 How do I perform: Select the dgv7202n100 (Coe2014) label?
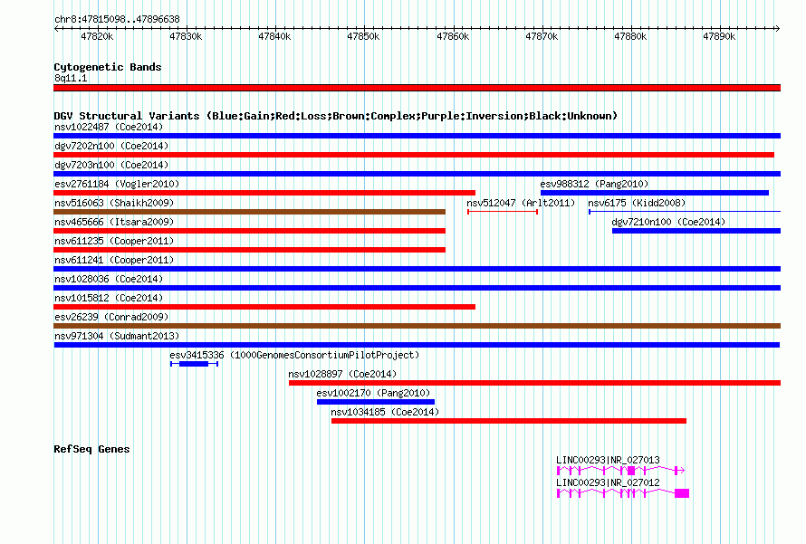pos(111,146)
